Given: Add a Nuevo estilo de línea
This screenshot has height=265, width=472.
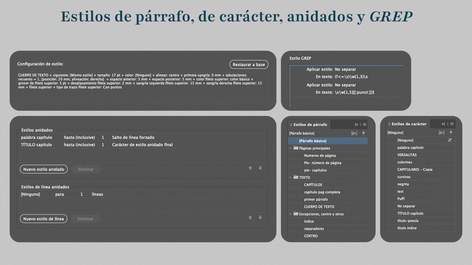Looking at the screenshot, I should [x=43, y=219].
